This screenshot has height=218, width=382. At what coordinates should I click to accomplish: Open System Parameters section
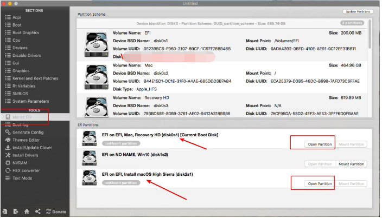pos(31,101)
